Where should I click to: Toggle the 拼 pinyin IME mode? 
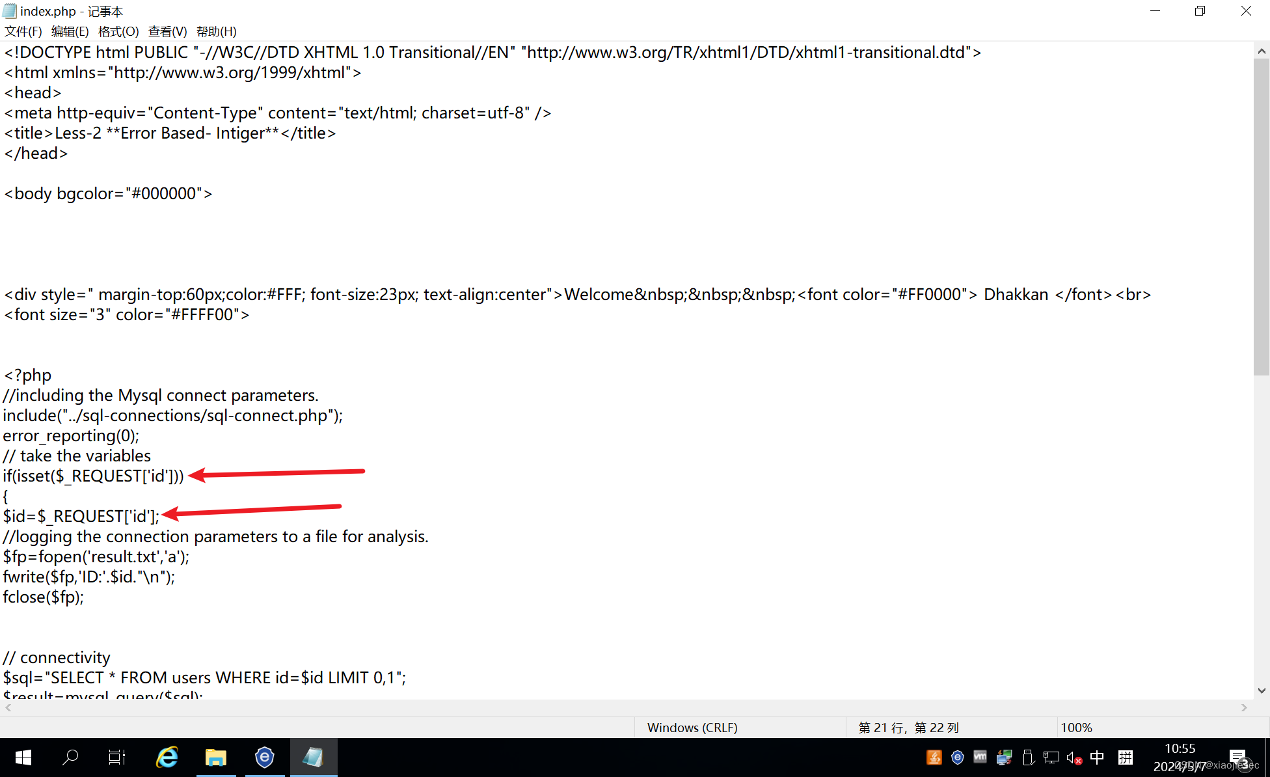1126,757
